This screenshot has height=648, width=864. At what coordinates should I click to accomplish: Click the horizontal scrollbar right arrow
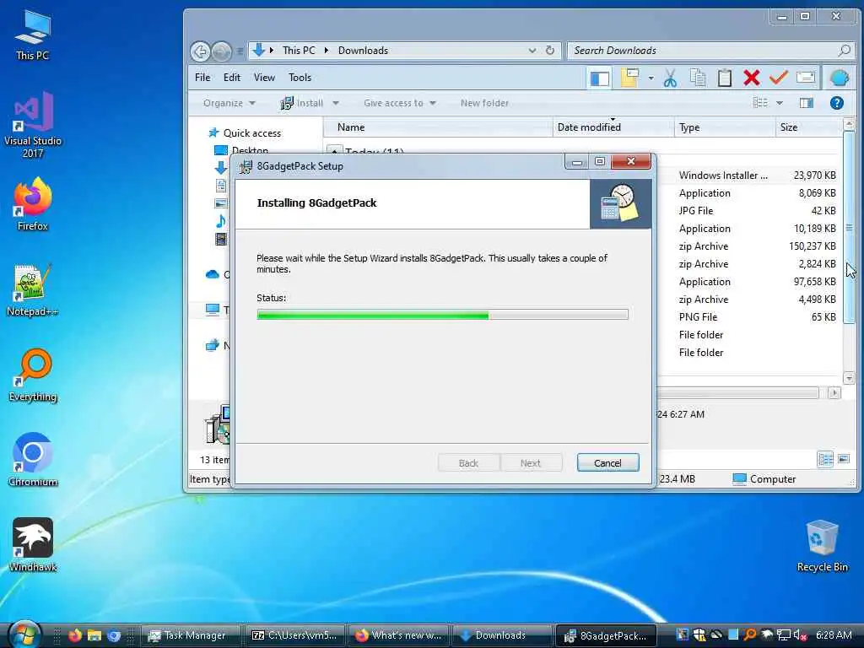[834, 393]
